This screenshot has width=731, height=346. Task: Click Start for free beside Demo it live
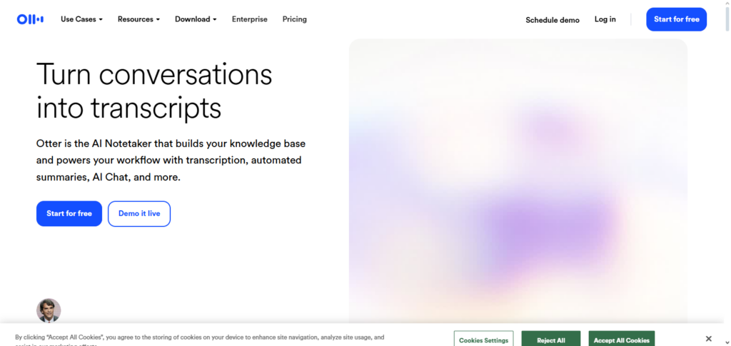[x=69, y=213]
